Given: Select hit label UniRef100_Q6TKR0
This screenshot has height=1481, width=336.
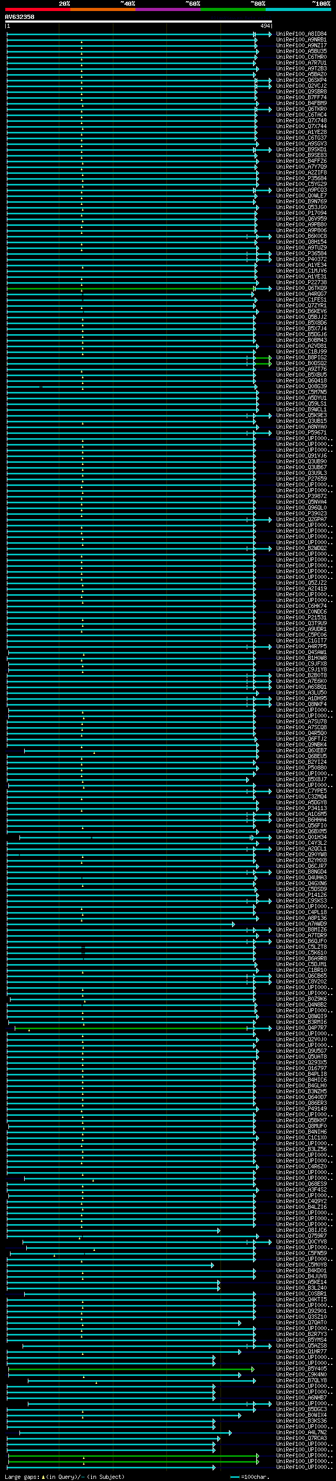Looking at the screenshot, I should (x=301, y=109).
